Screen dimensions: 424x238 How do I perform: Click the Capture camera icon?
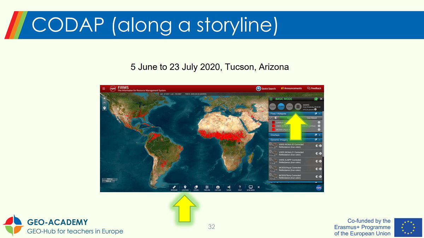(218, 188)
